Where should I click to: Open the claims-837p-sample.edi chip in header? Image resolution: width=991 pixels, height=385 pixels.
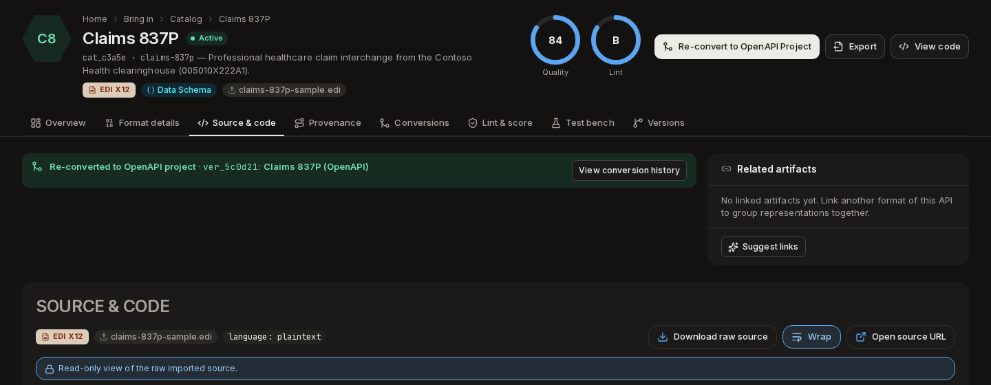[284, 90]
